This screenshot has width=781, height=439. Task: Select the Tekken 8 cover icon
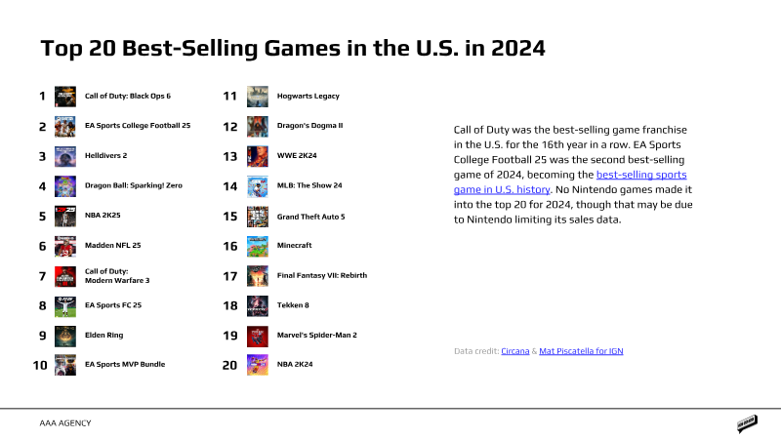click(x=258, y=305)
